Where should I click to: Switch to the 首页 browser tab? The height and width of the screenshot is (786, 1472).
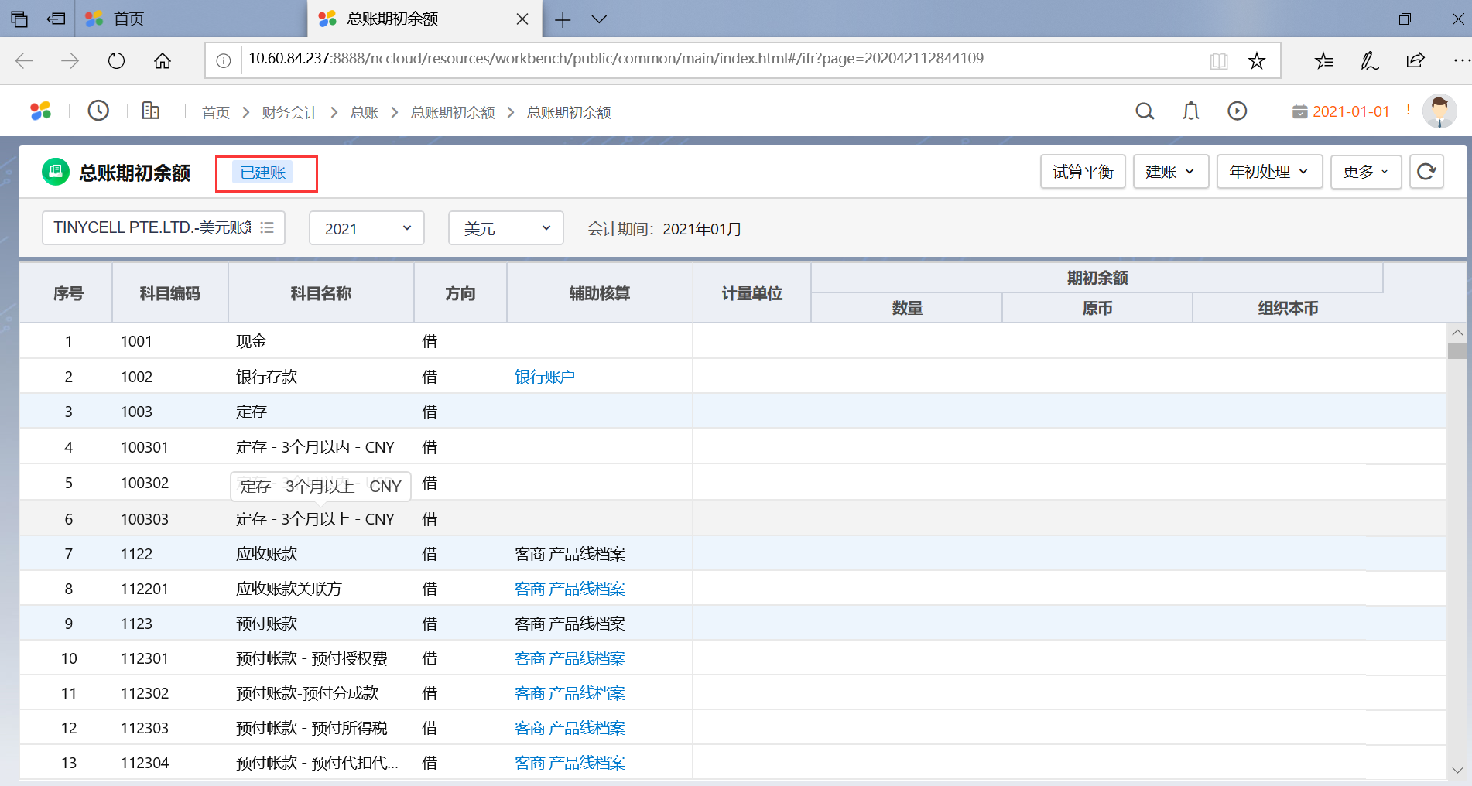tap(129, 19)
